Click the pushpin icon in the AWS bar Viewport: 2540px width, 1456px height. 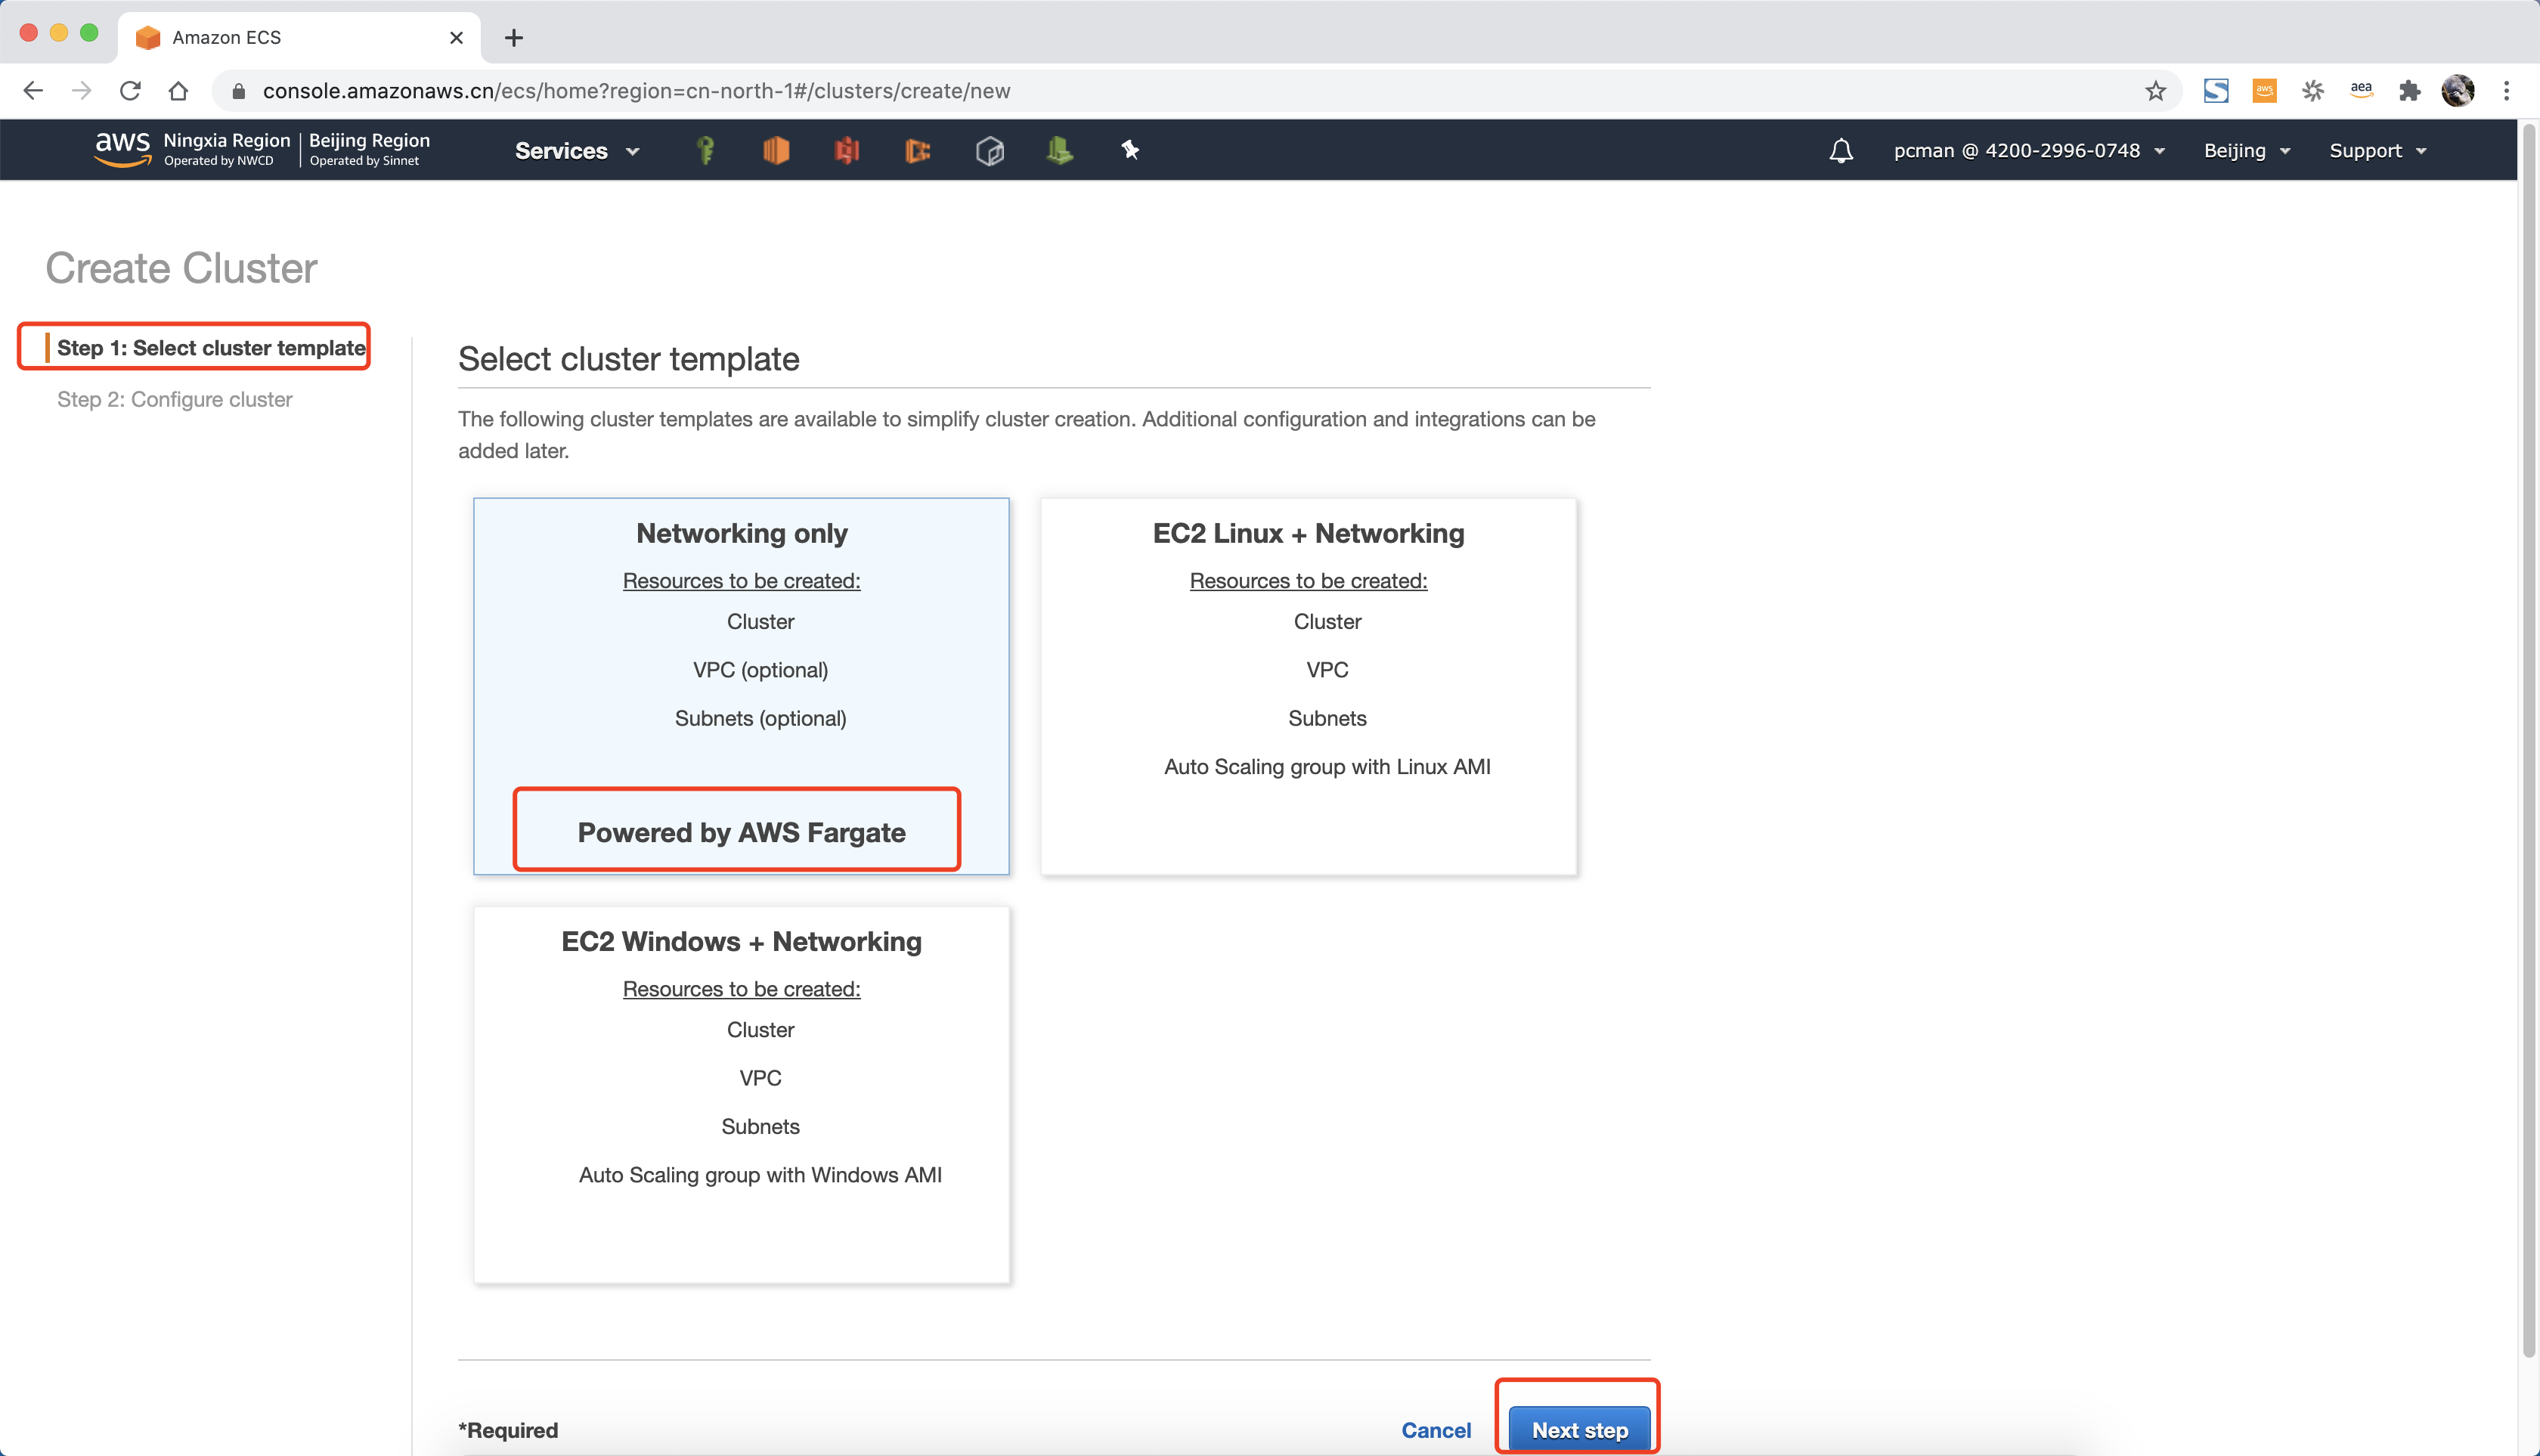[1130, 150]
